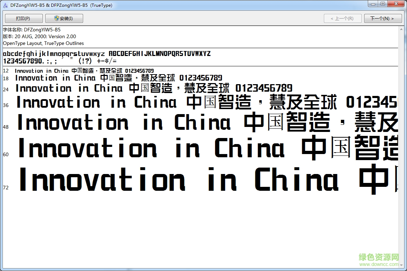Click the 1234567890 digits and punctuation sample line

click(x=60, y=61)
